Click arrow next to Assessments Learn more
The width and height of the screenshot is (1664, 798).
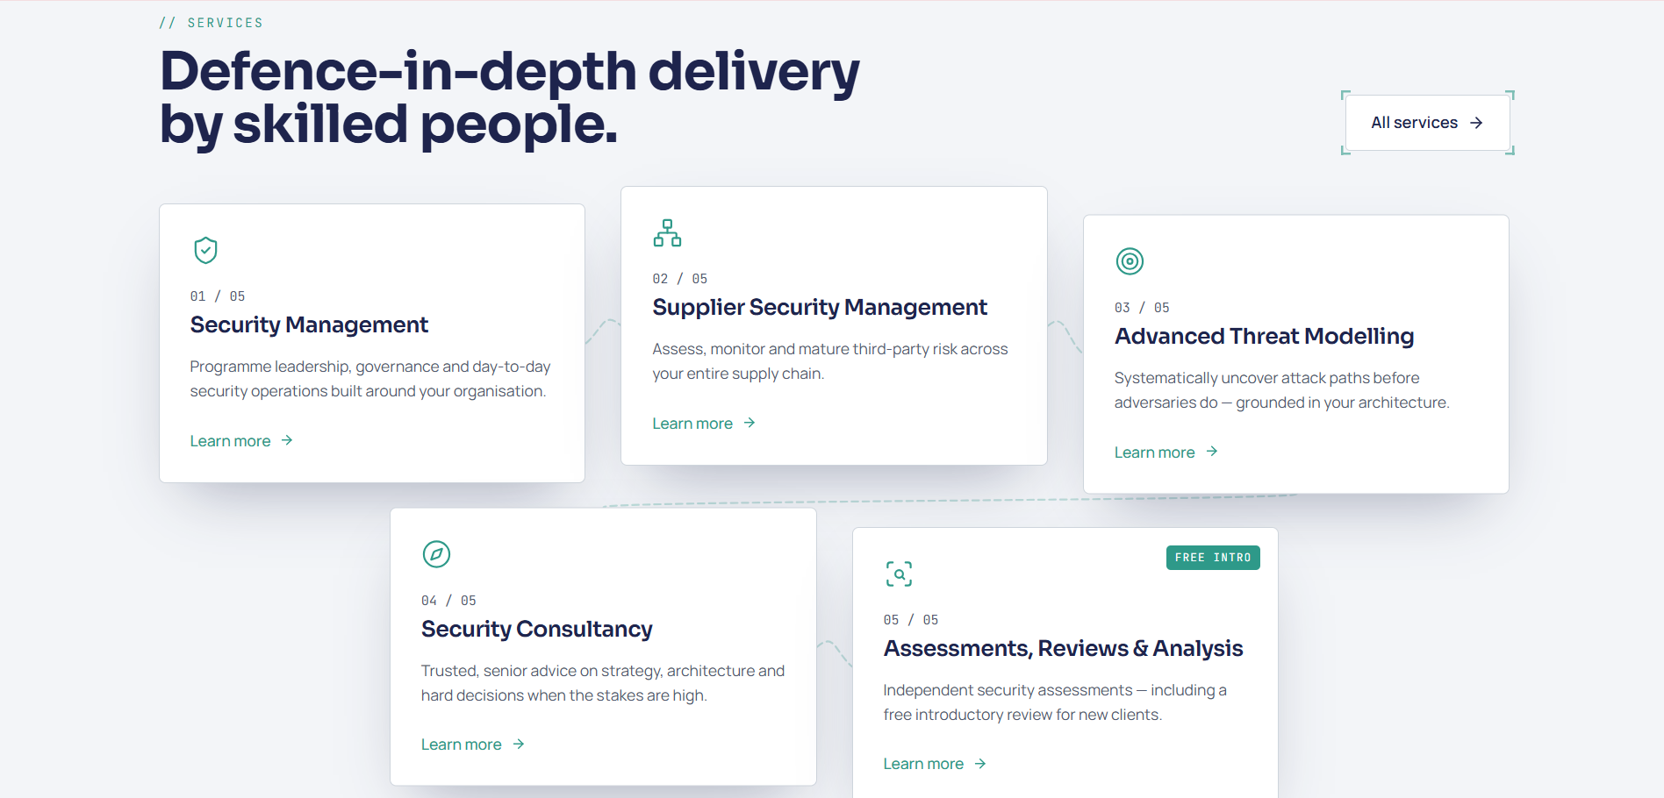[980, 764]
